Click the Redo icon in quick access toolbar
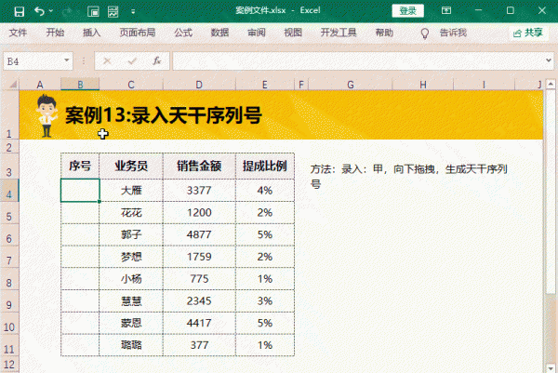This screenshot has height=373, width=558. (66, 12)
